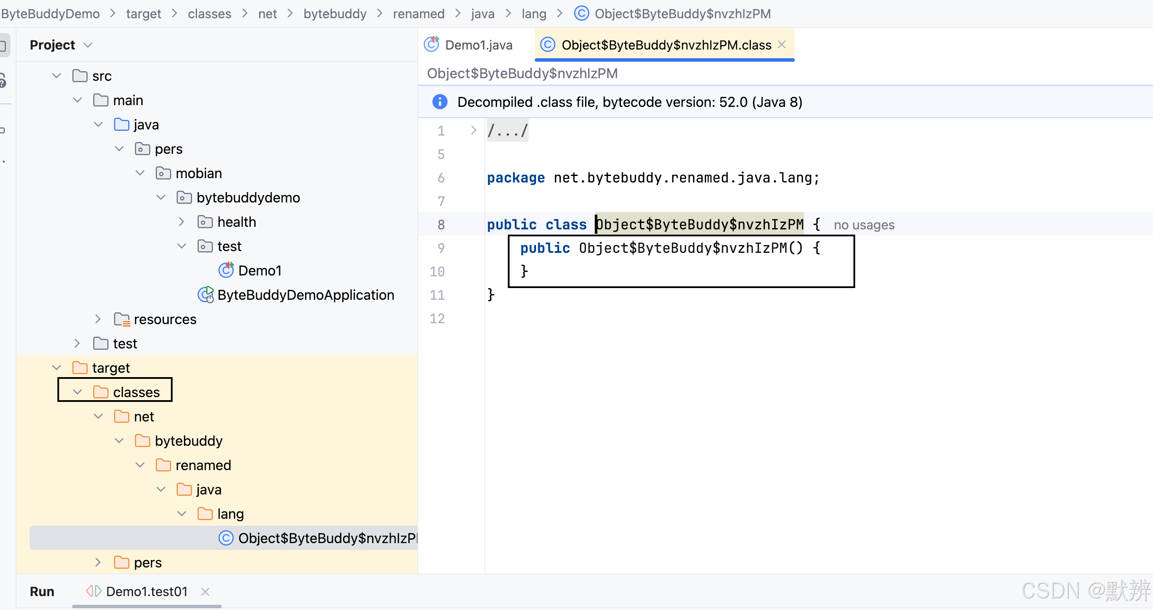Screen dimensions: 1153x610
Task: Click the 'no usages' inlay hint
Action: pos(863,225)
